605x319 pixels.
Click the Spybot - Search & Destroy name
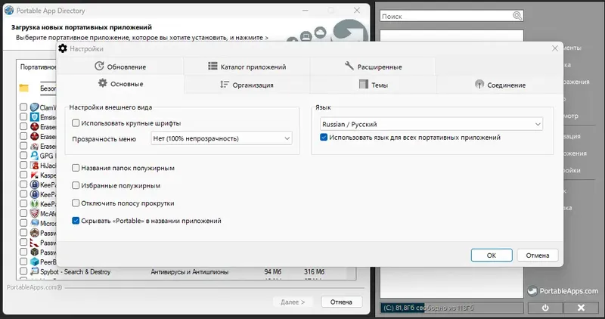click(75, 271)
